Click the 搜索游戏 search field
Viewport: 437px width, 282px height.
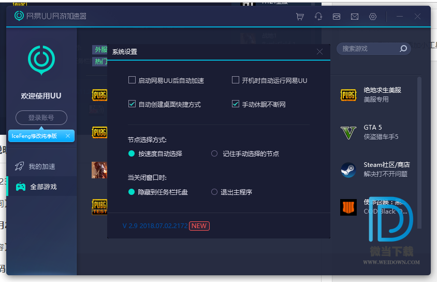coord(373,49)
